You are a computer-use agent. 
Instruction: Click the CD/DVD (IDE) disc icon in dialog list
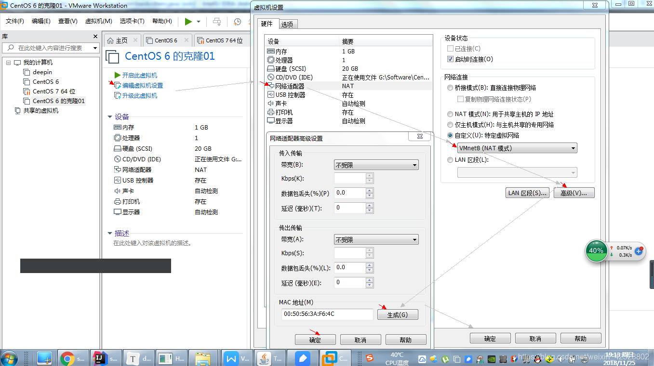click(271, 78)
